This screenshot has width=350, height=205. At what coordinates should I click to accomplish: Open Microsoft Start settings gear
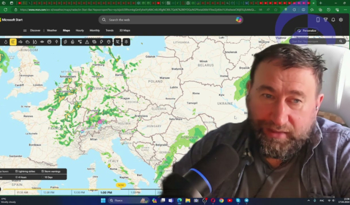(x=341, y=20)
